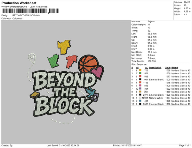Click the green swatch in stop row 2
Image resolution: width=192 pixels, height=148 pixels.
click(x=140, y=73)
